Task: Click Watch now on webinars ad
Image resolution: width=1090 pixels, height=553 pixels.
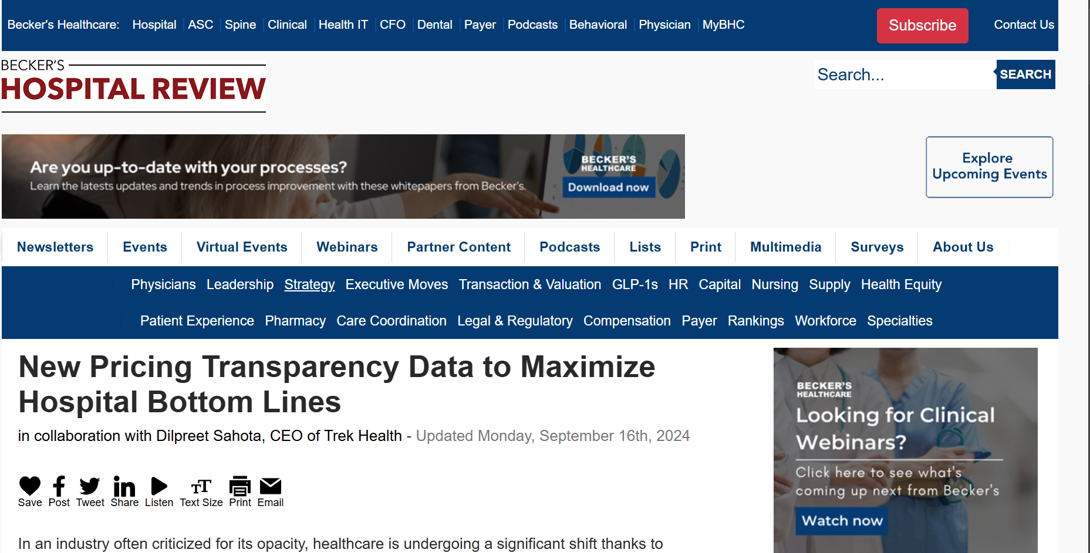Action: click(x=842, y=521)
